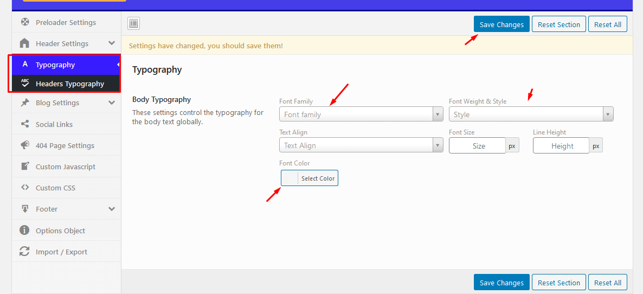Screen dimensions: 643x294
Task: Click the bottom Reset Section button
Action: [x=559, y=283]
